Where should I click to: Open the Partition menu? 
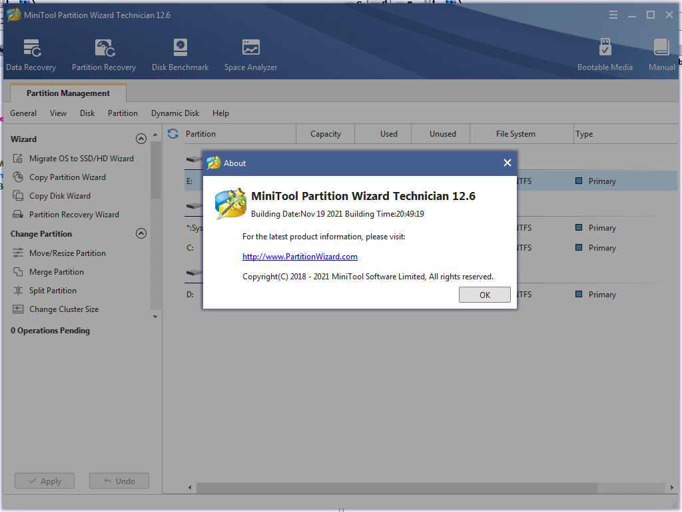pos(123,113)
